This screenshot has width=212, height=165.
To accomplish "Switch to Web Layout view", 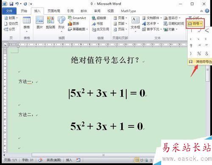I will coord(146,160).
